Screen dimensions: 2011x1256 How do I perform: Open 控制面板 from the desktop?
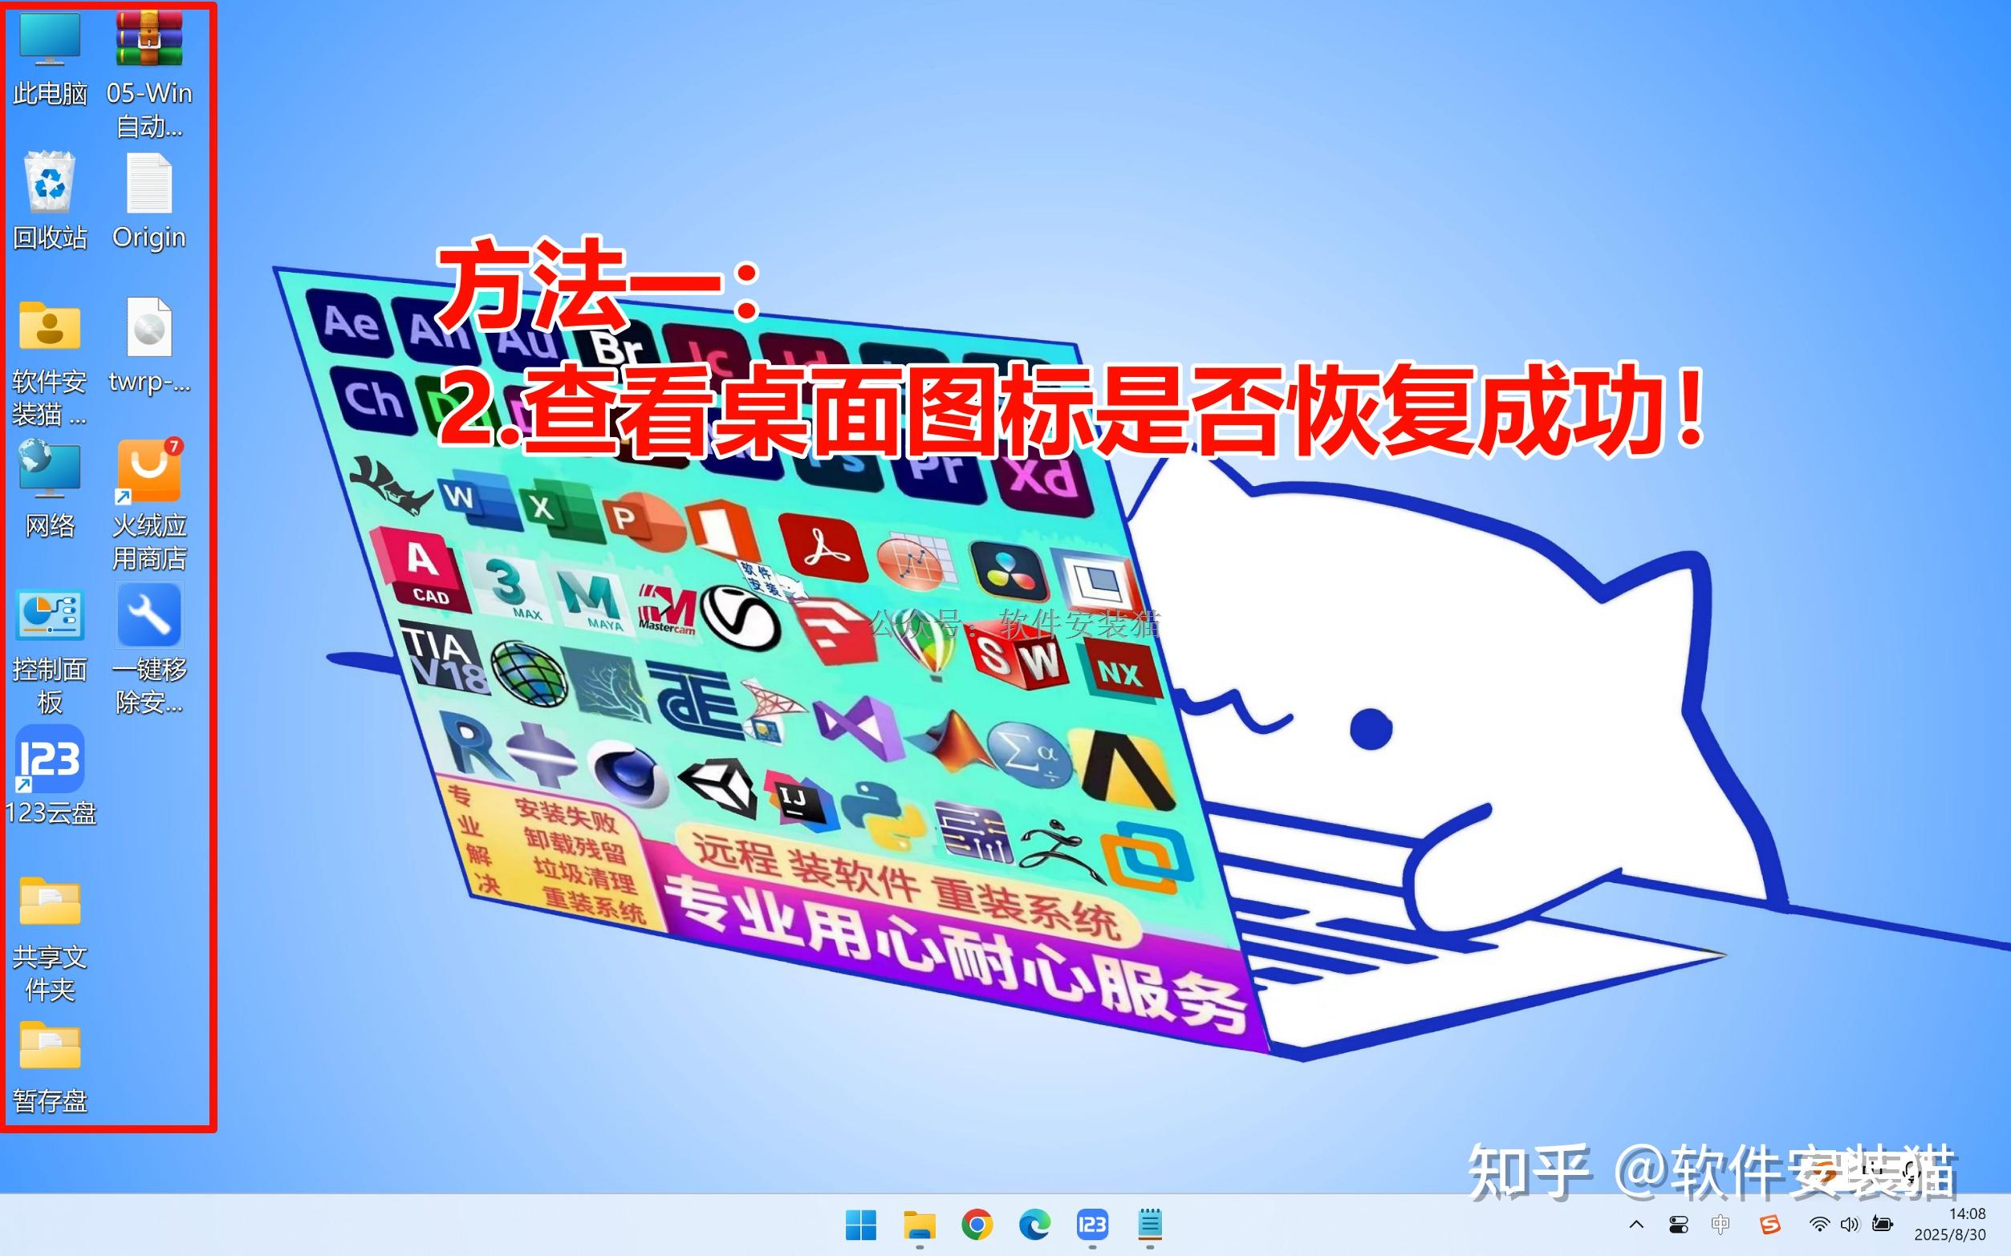pos(50,616)
